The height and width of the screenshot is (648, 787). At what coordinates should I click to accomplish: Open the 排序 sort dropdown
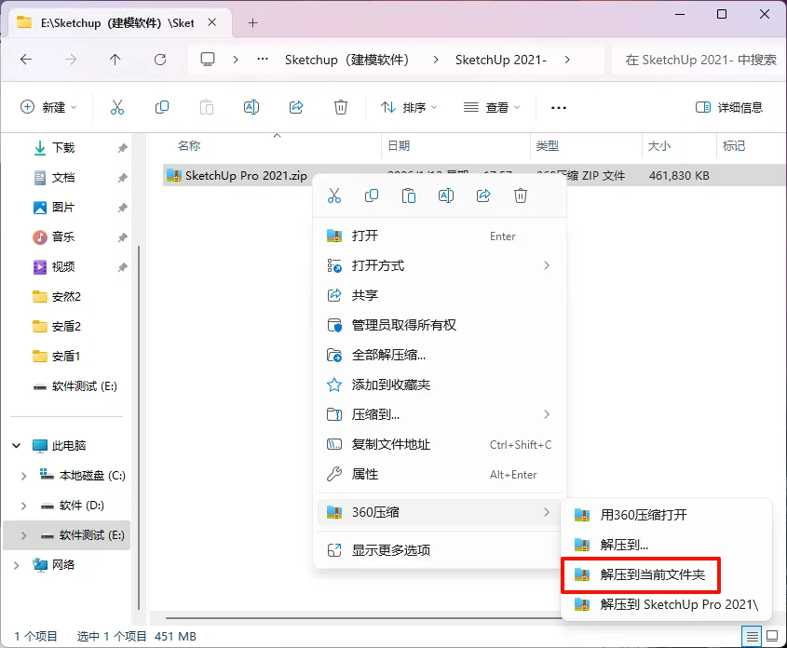[409, 107]
